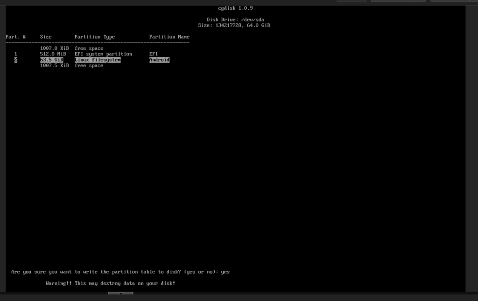Screen dimensions: 478x301
Task: Select the 1007.0 KiB free space row
Action: coord(71,48)
